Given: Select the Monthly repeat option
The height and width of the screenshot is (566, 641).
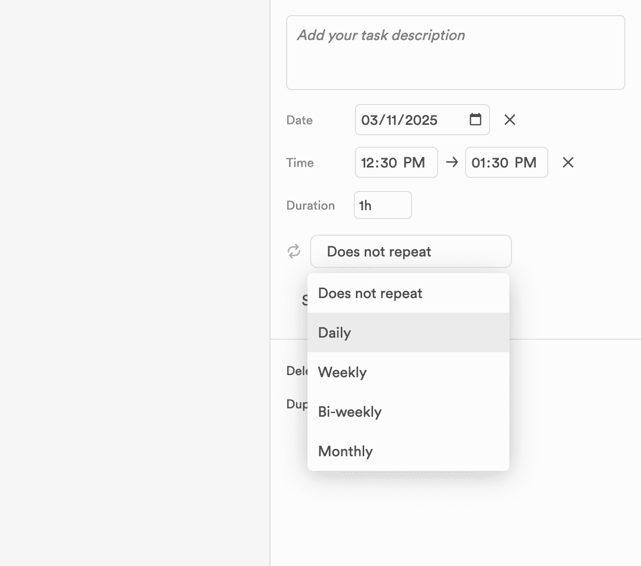Looking at the screenshot, I should pos(408,451).
